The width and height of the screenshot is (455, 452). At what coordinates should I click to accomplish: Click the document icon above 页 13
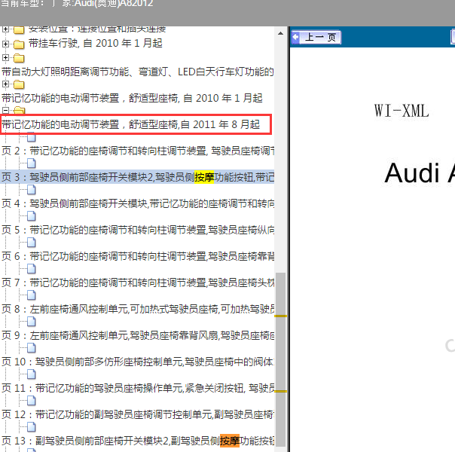pyautogui.click(x=32, y=427)
